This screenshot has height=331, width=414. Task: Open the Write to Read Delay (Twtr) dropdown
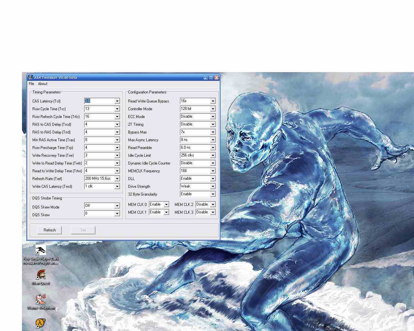[x=117, y=163]
